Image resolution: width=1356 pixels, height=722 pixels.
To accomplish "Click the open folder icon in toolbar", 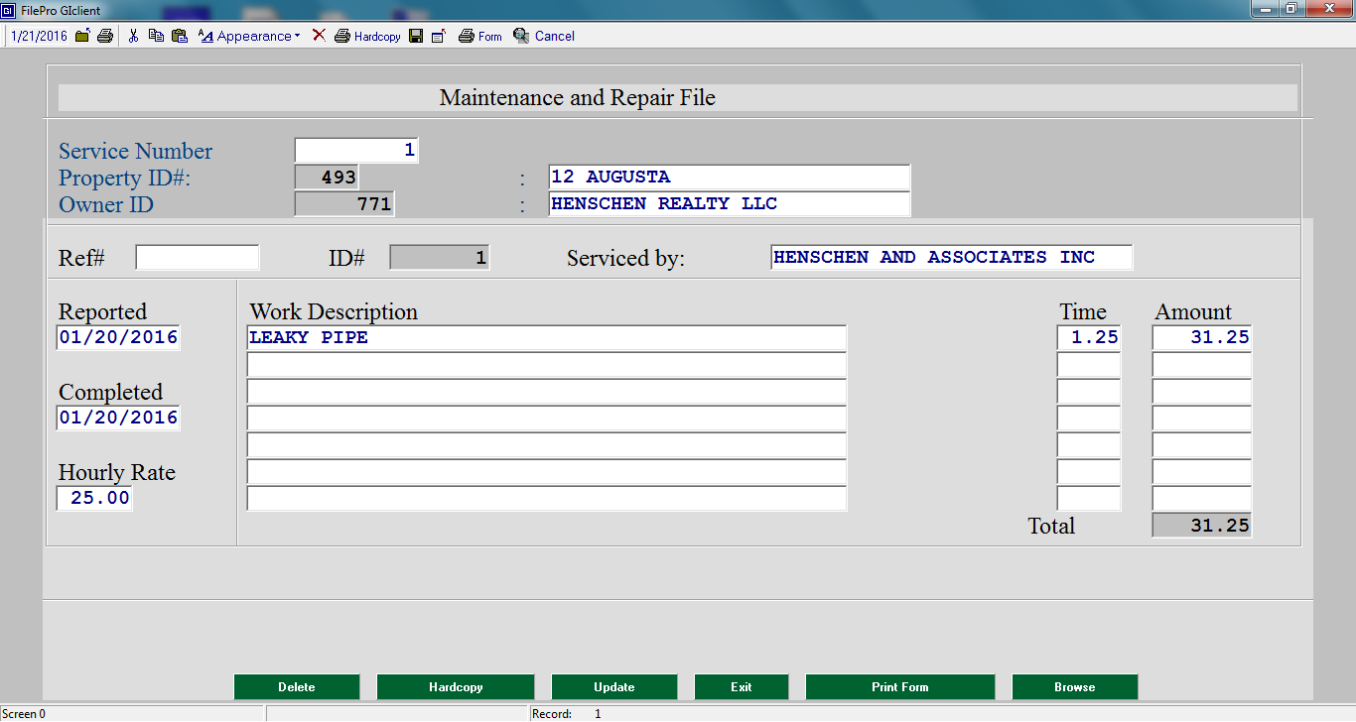I will click(82, 36).
